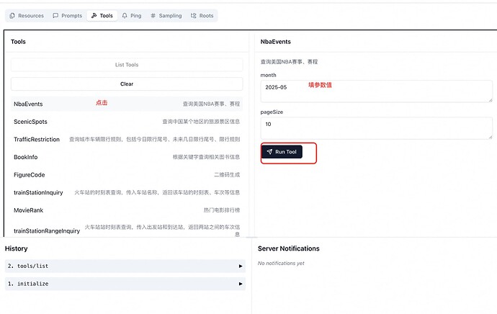Open the Ping tab
This screenshot has width=497, height=314.
tap(132, 16)
